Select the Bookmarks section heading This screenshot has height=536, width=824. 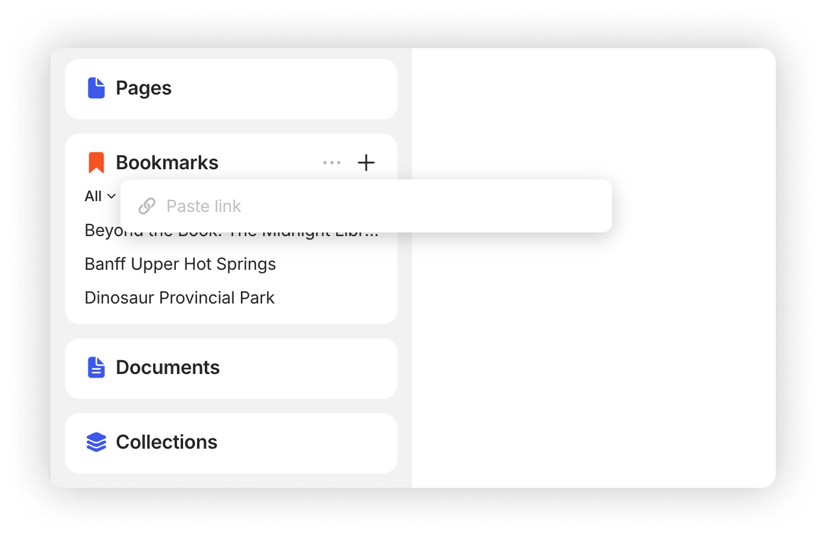click(x=167, y=163)
